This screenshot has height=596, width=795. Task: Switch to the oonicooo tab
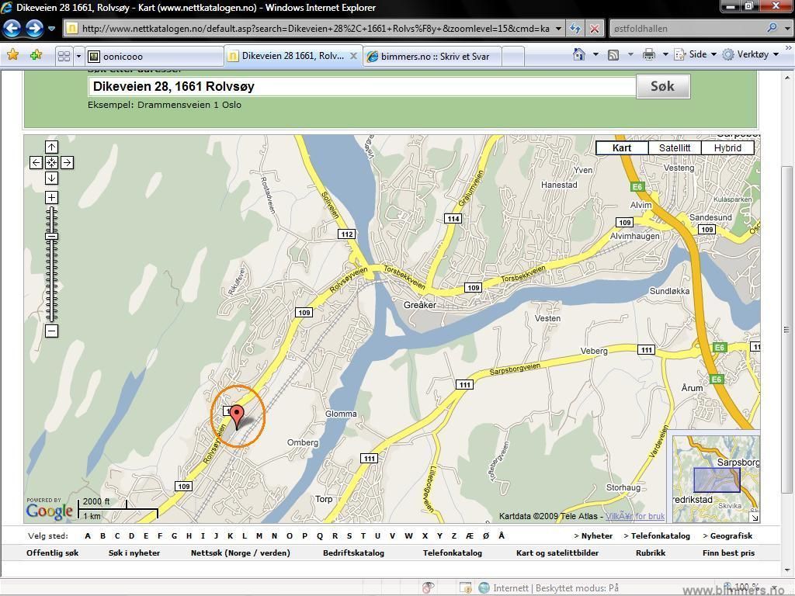click(154, 56)
